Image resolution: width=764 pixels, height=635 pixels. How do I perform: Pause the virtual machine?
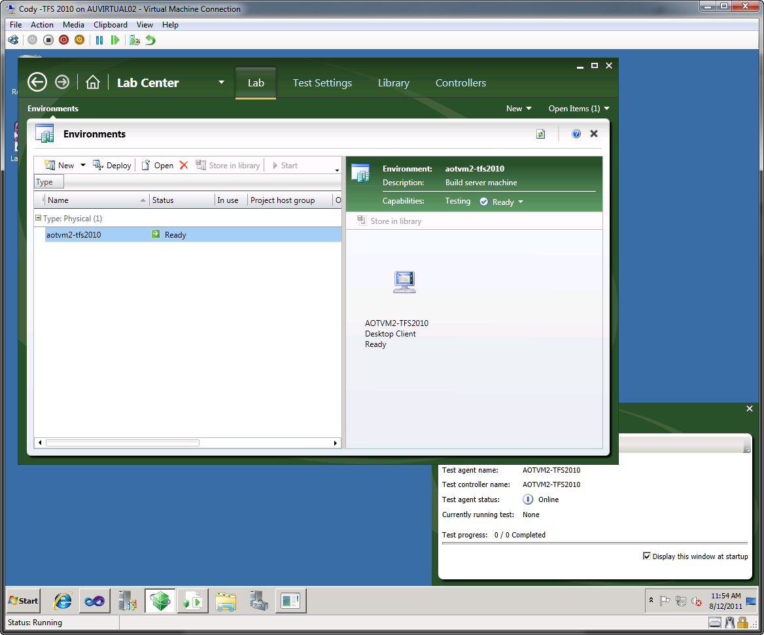99,40
